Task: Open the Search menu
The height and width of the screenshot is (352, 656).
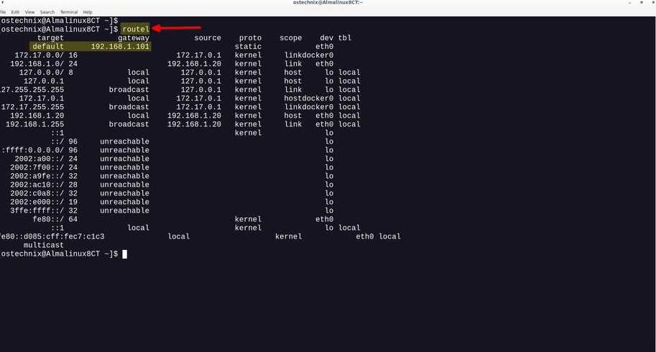Action: click(47, 12)
